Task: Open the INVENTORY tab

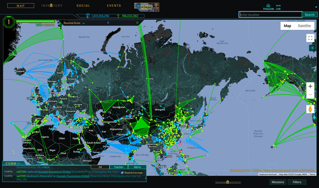Action: click(52, 5)
